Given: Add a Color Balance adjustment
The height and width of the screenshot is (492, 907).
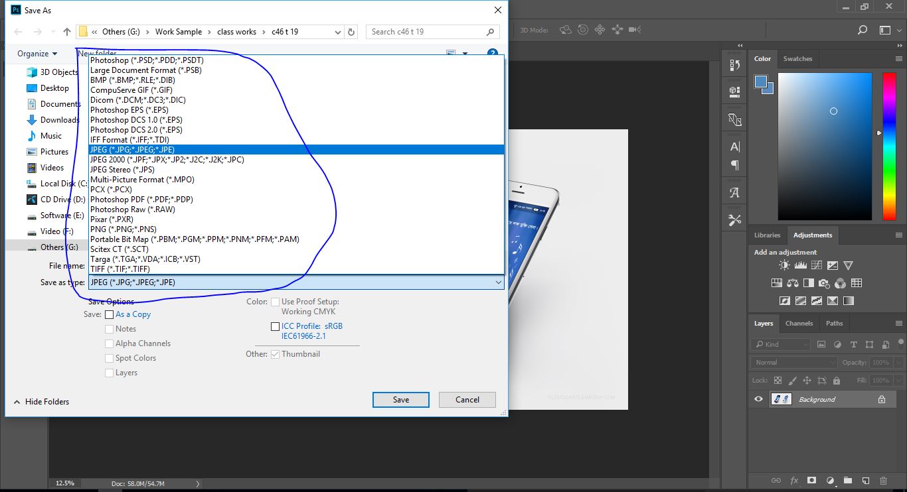Looking at the screenshot, I should [793, 283].
